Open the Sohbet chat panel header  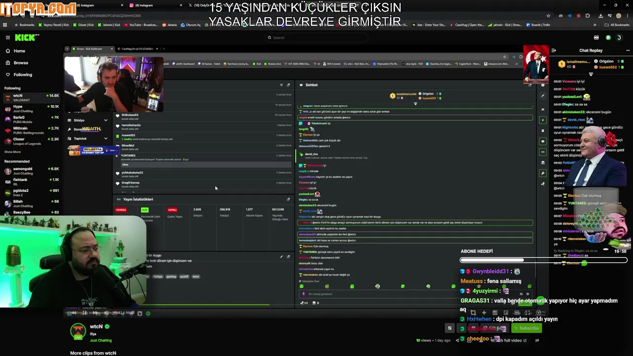coord(311,85)
